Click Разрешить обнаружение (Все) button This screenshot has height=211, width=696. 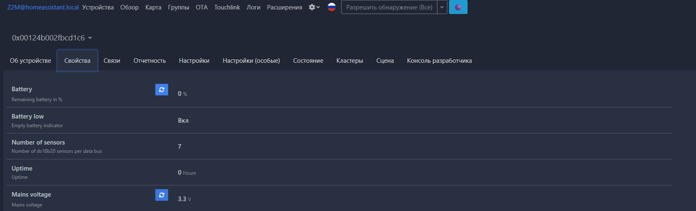(389, 8)
